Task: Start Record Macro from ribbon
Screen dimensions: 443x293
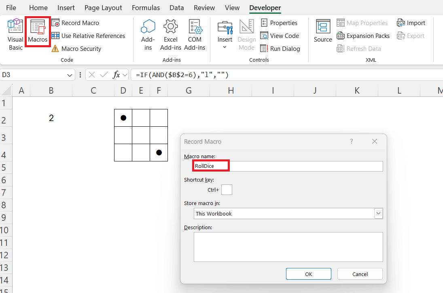Action: tap(75, 23)
